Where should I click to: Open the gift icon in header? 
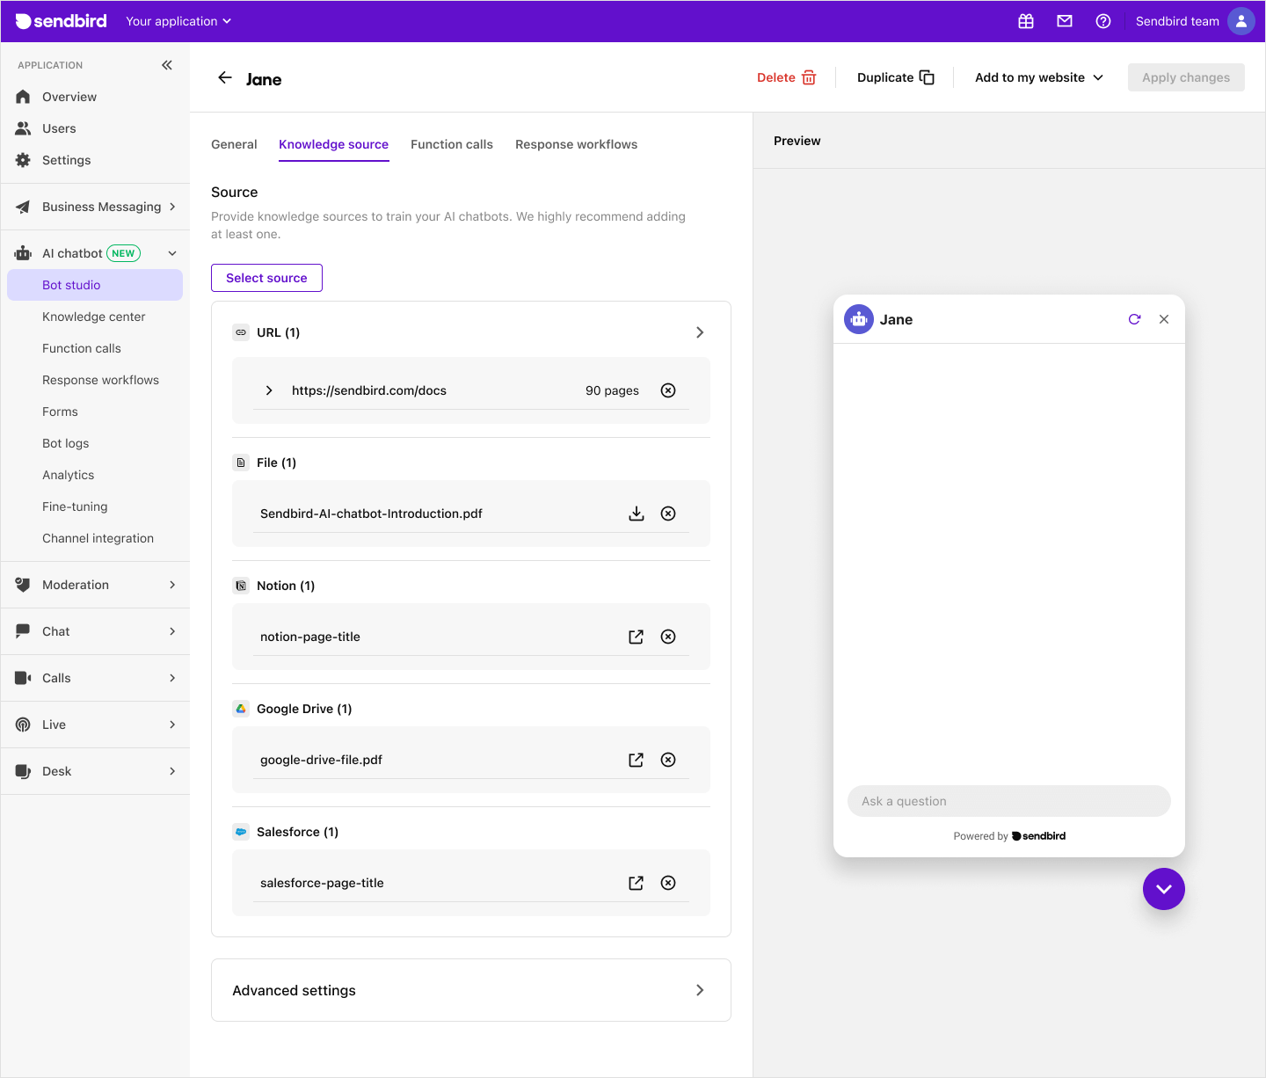pos(1026,21)
